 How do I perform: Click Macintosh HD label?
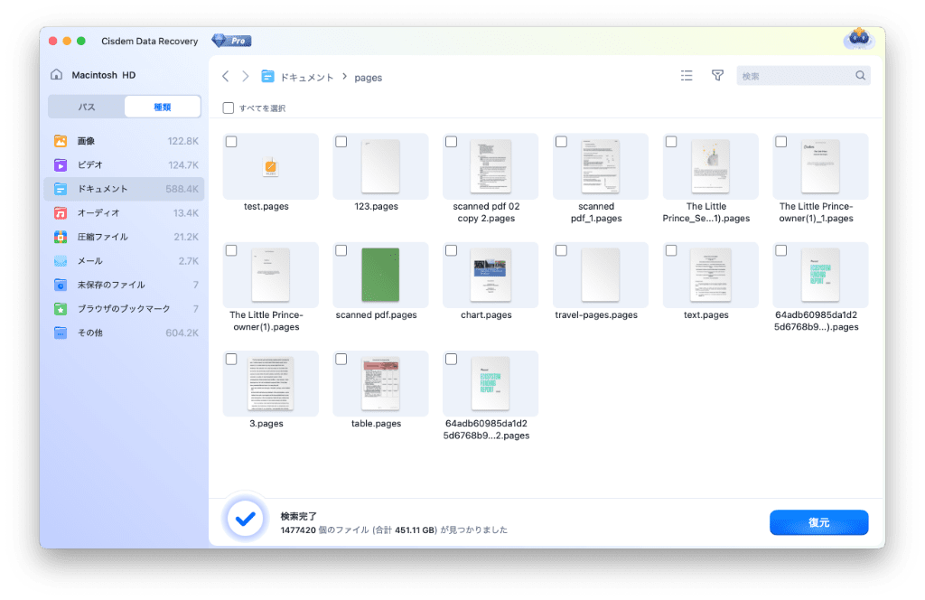pos(104,75)
